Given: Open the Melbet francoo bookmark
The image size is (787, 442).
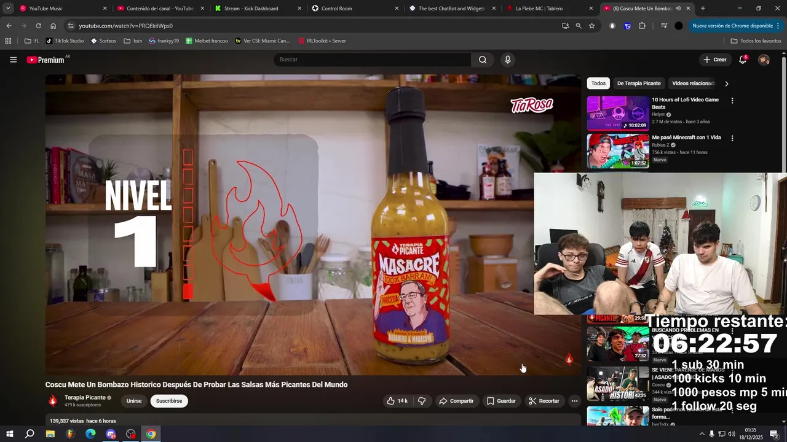Looking at the screenshot, I should (x=206, y=41).
